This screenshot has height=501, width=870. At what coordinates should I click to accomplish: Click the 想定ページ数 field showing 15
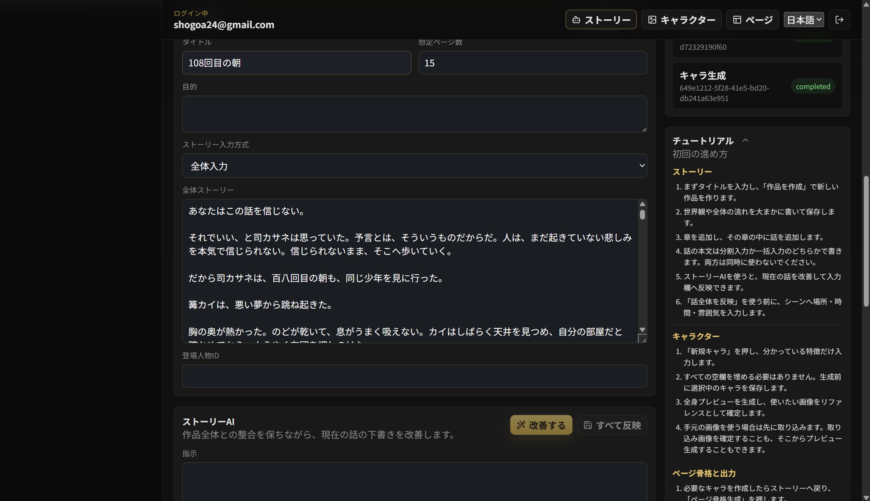533,63
